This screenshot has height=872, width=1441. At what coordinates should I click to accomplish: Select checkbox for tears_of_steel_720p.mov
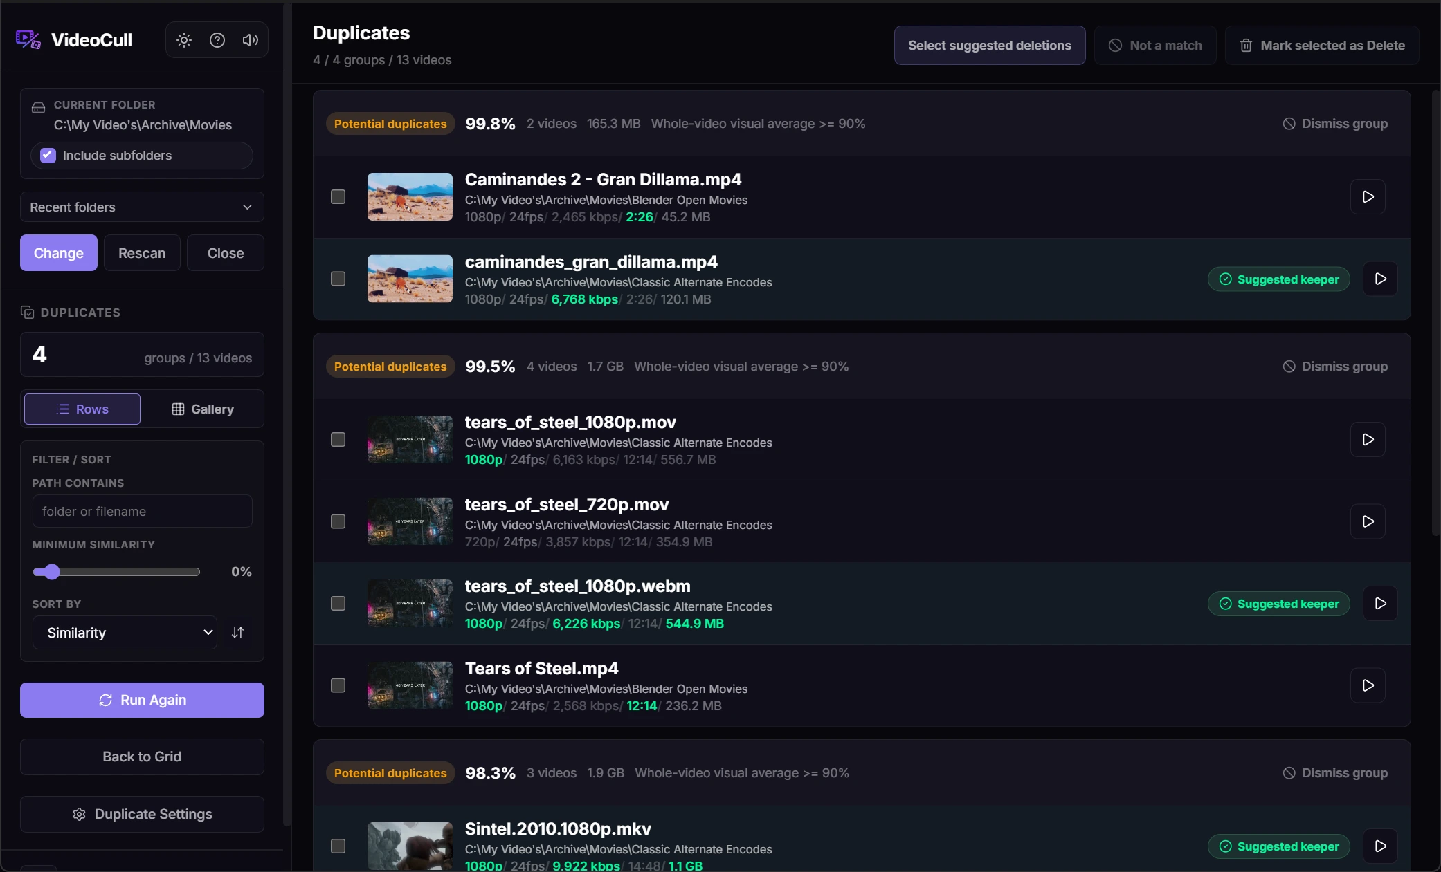[x=338, y=521]
